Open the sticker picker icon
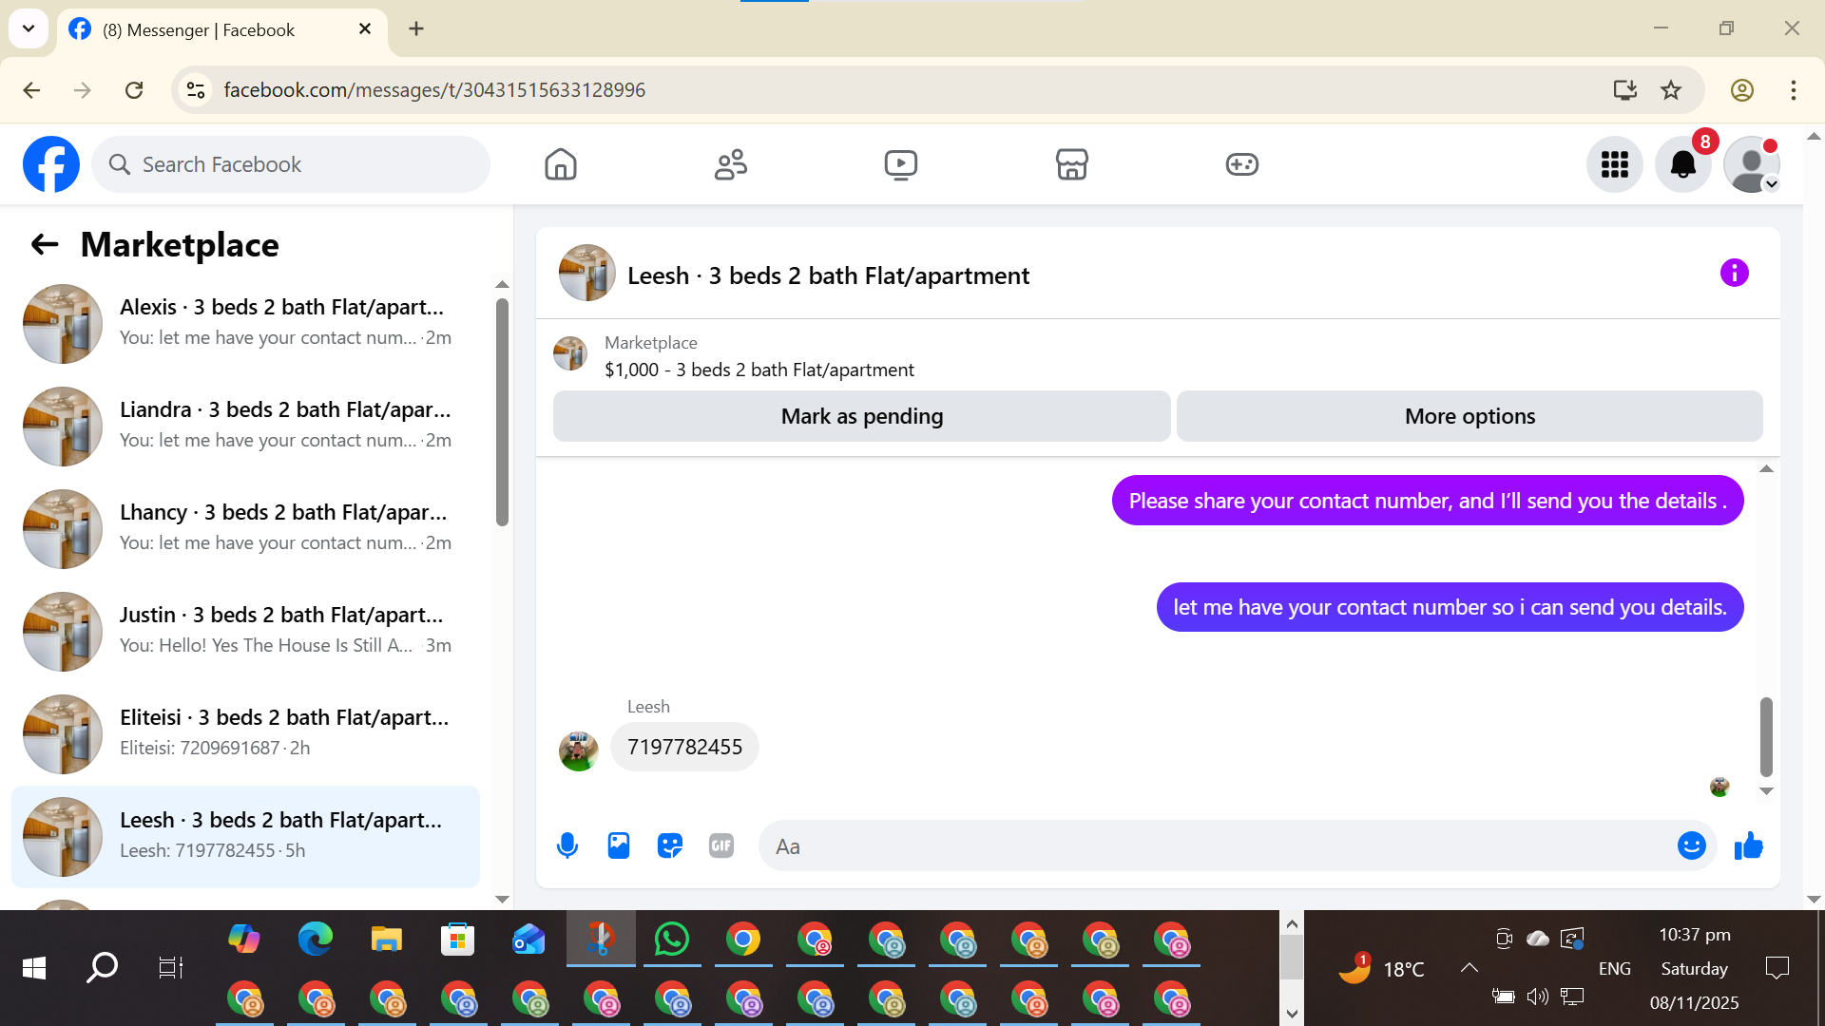Viewport: 1825px width, 1026px height. tap(670, 845)
